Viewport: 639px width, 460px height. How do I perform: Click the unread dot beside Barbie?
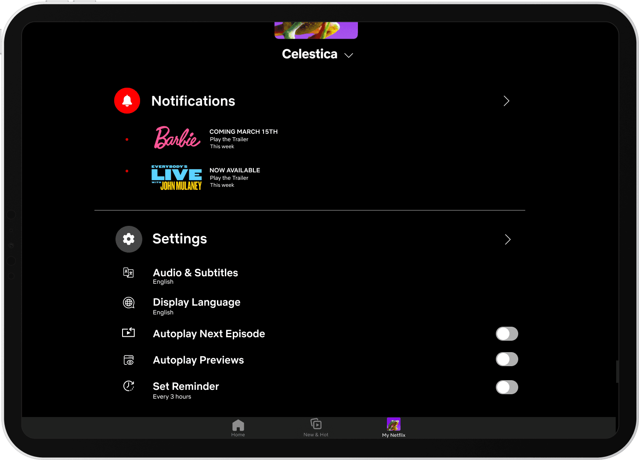point(127,139)
